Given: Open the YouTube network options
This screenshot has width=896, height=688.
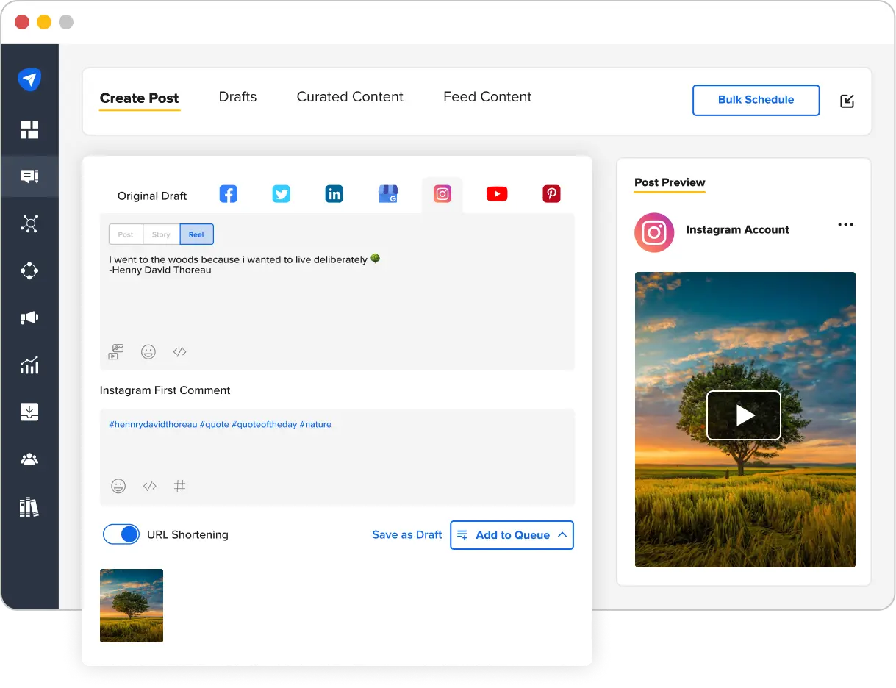Looking at the screenshot, I should 496,193.
